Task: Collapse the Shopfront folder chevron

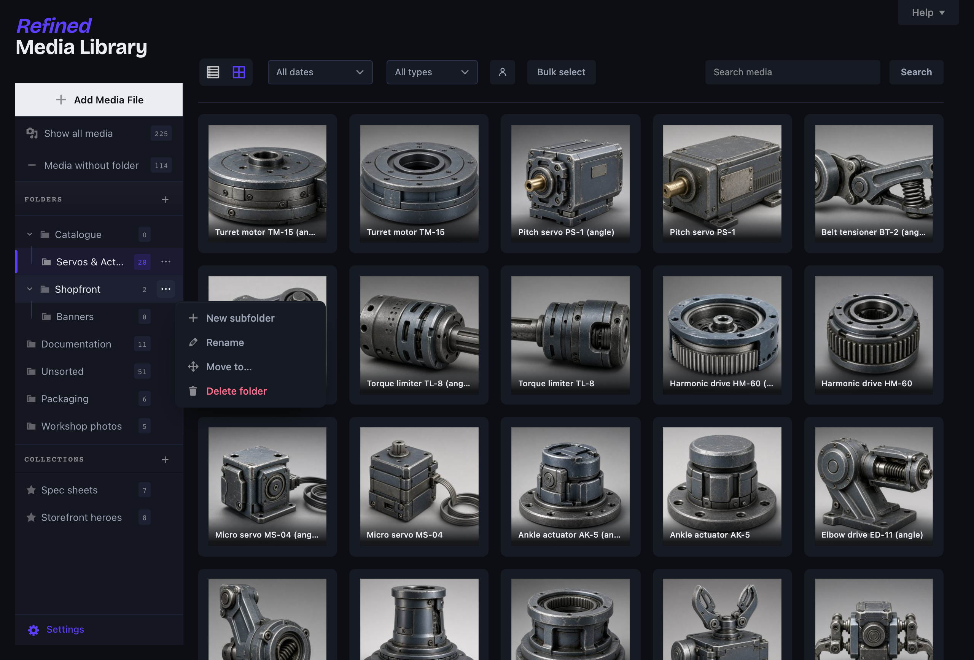Action: [29, 289]
